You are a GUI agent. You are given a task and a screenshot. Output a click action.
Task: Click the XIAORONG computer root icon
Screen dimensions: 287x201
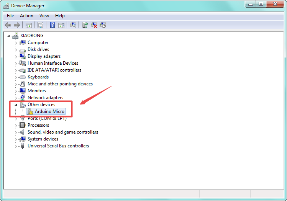pos(15,36)
